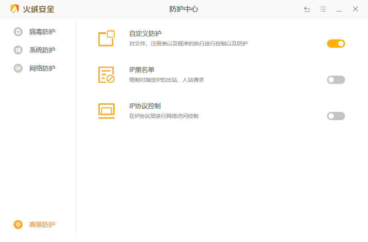Click the 病毒防护 sidebar icon
368x242 pixels.
18,32
